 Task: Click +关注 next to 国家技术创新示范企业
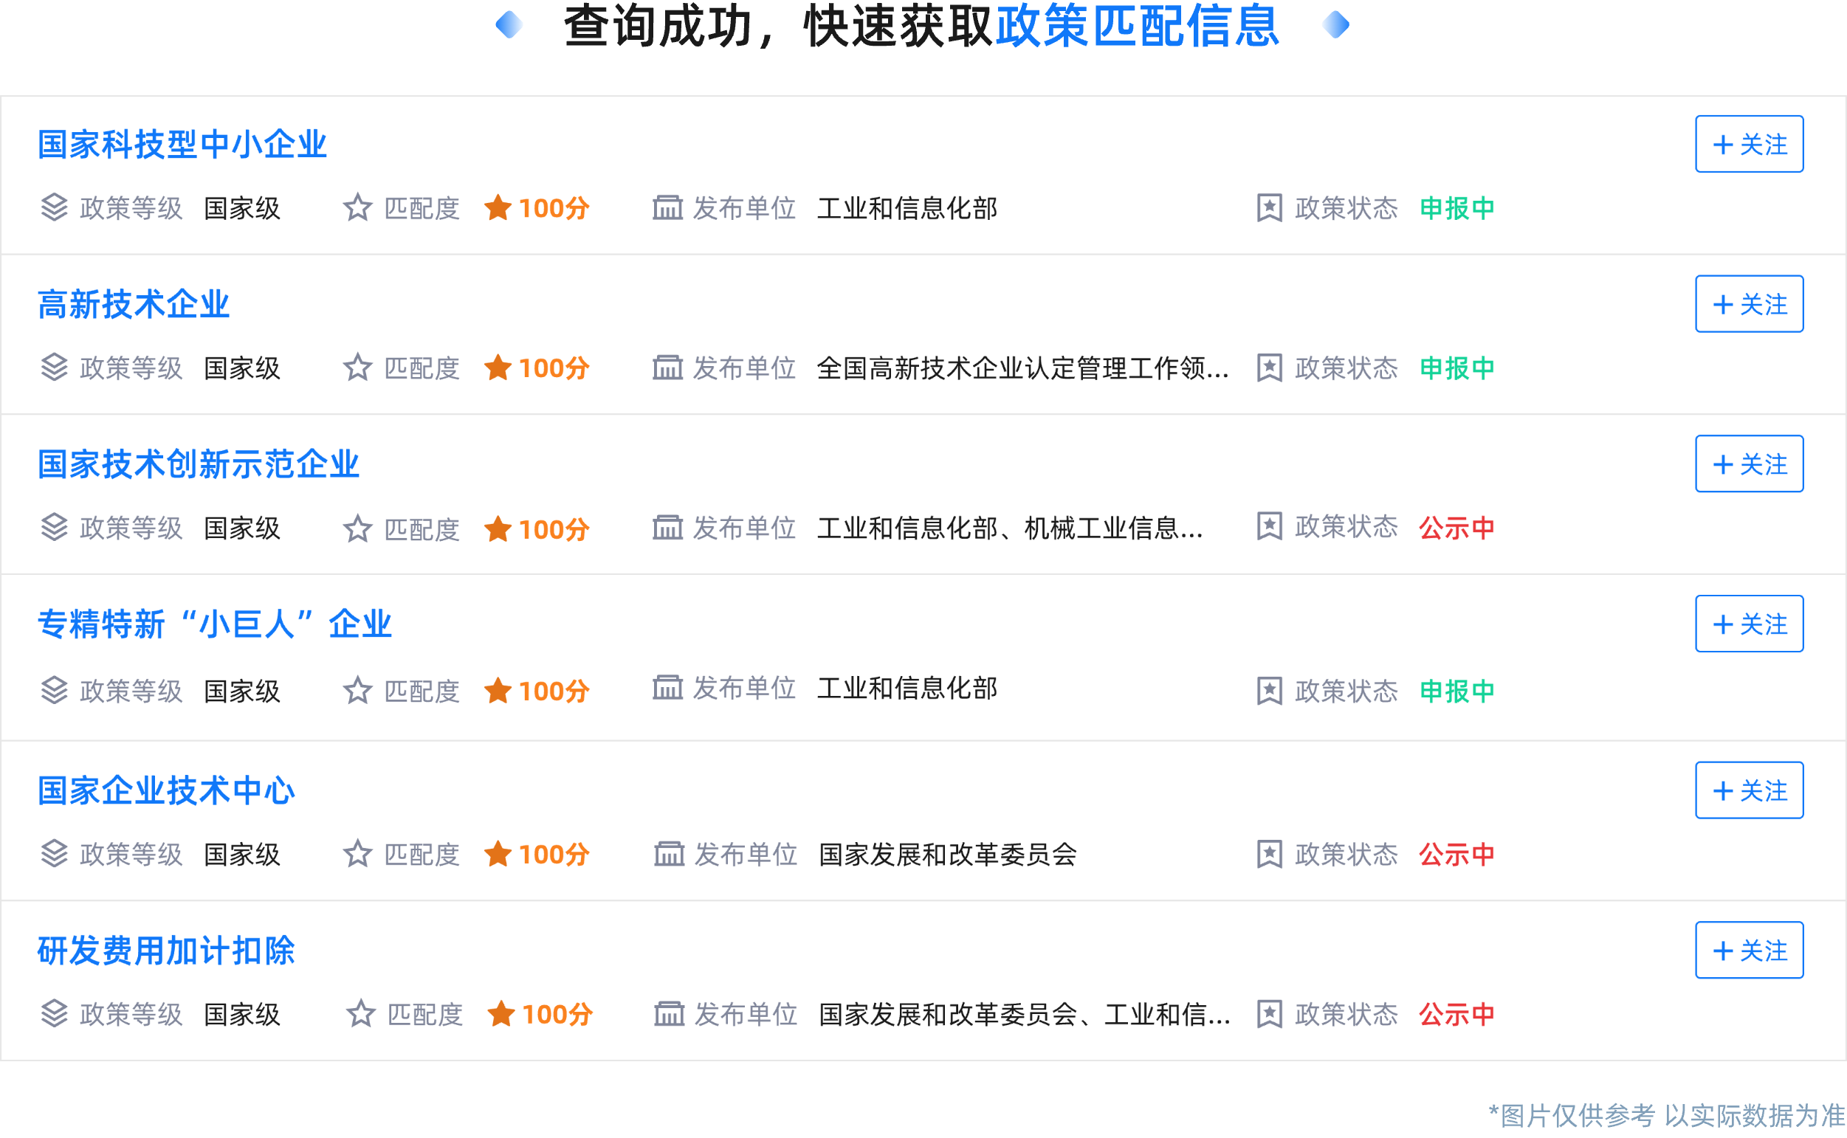[x=1748, y=463]
